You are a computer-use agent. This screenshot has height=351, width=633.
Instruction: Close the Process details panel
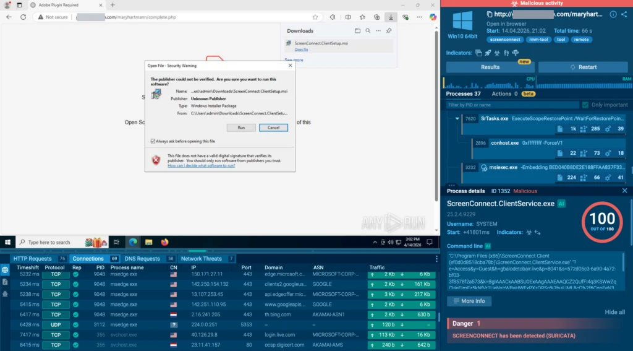[624, 191]
